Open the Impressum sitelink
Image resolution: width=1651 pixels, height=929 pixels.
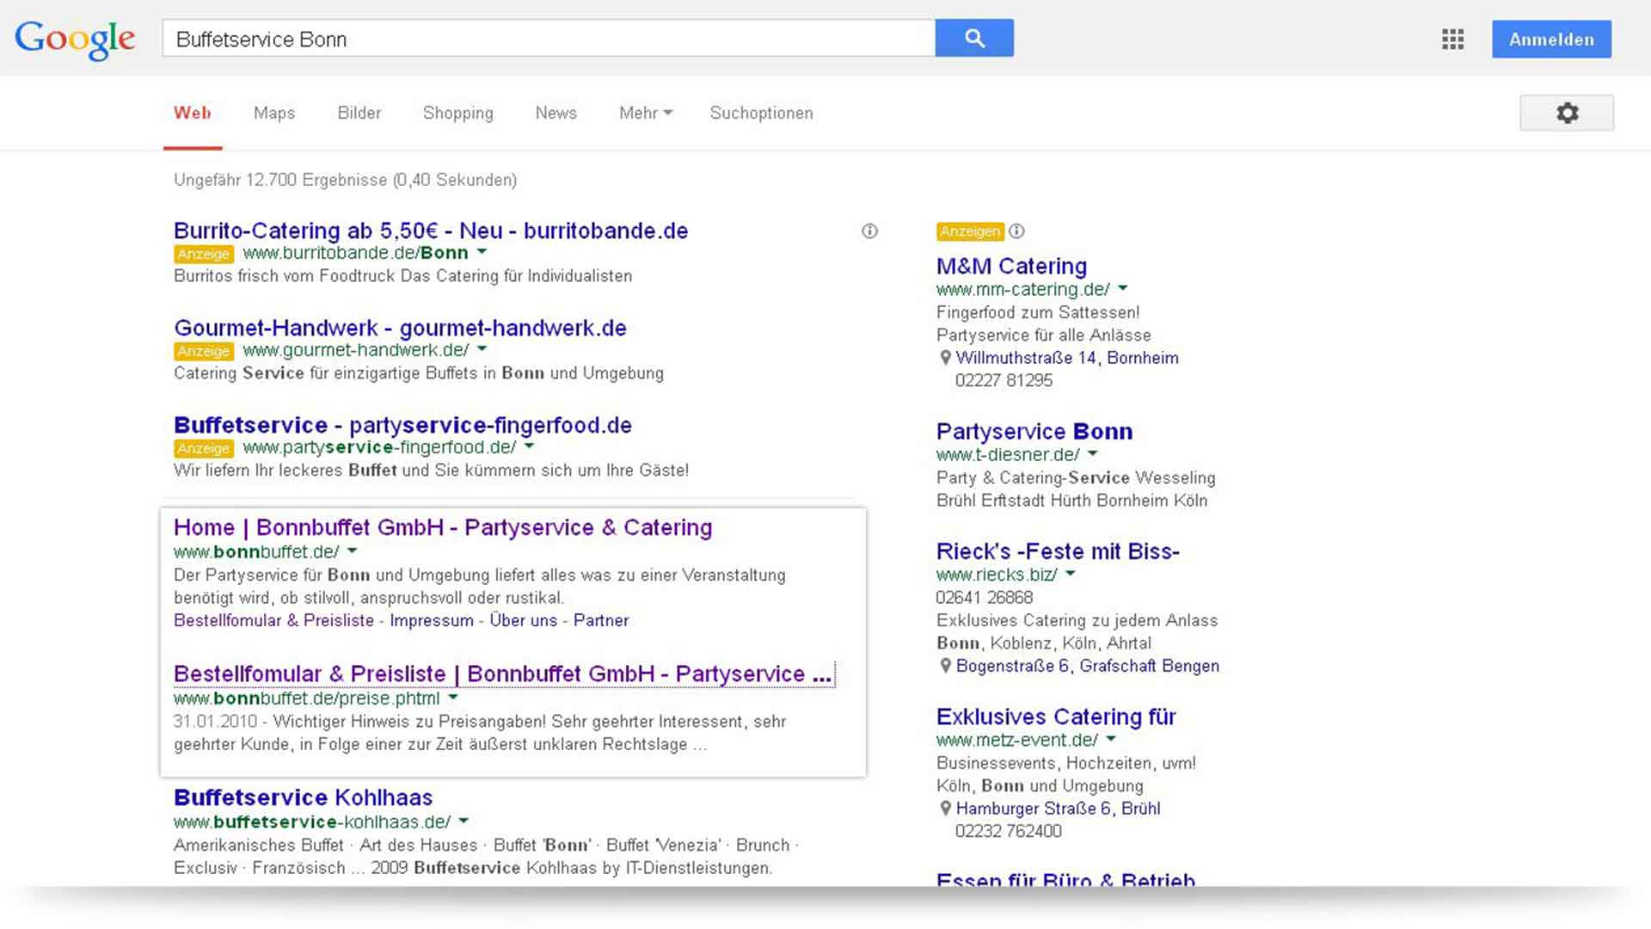pos(432,620)
